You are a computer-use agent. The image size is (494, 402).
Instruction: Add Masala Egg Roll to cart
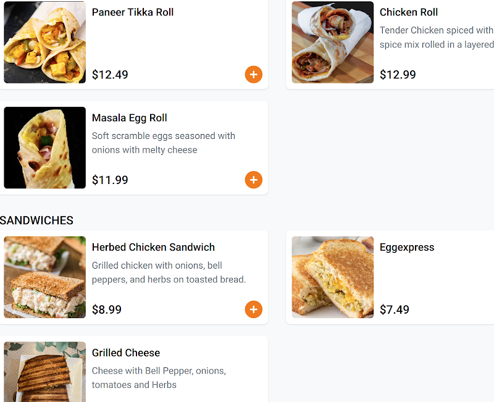click(254, 180)
